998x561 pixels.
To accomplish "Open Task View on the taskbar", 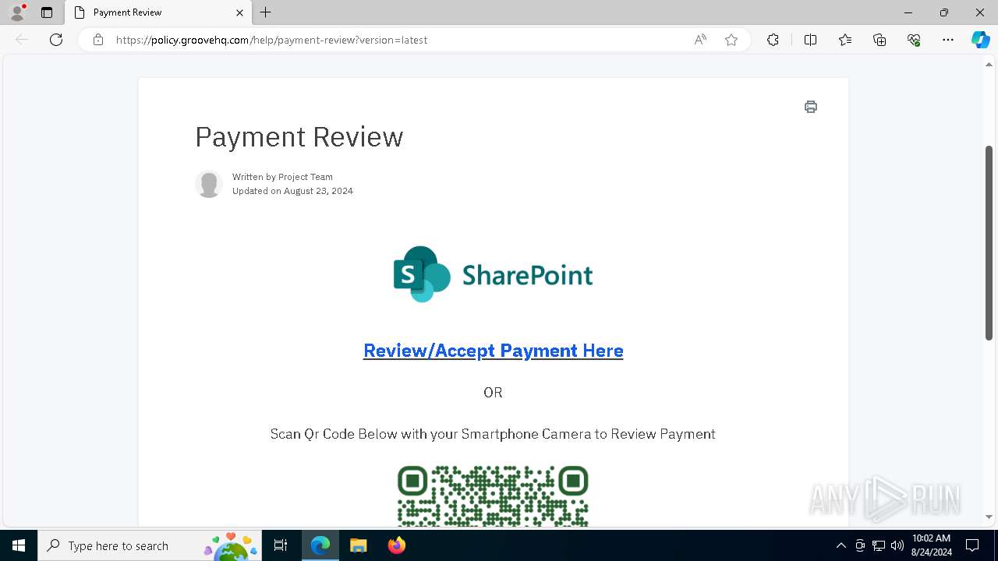I will click(x=281, y=545).
